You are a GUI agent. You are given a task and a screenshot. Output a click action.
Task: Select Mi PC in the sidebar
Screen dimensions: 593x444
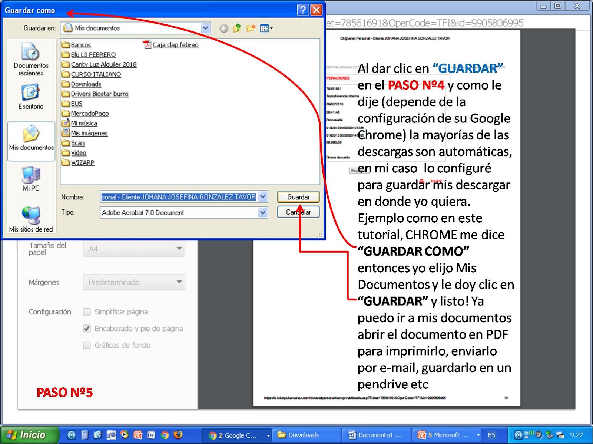31,178
